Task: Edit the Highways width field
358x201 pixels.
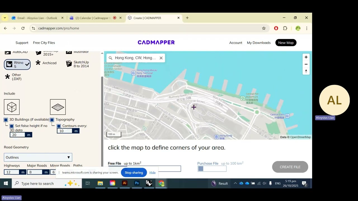Action: pos(12,172)
